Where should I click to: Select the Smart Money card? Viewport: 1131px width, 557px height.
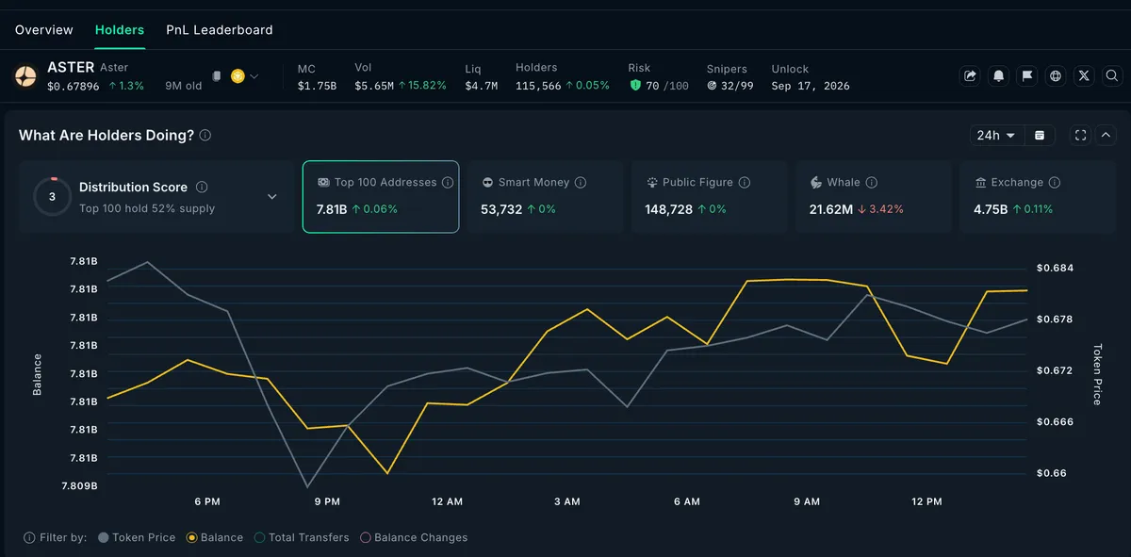[x=546, y=196]
